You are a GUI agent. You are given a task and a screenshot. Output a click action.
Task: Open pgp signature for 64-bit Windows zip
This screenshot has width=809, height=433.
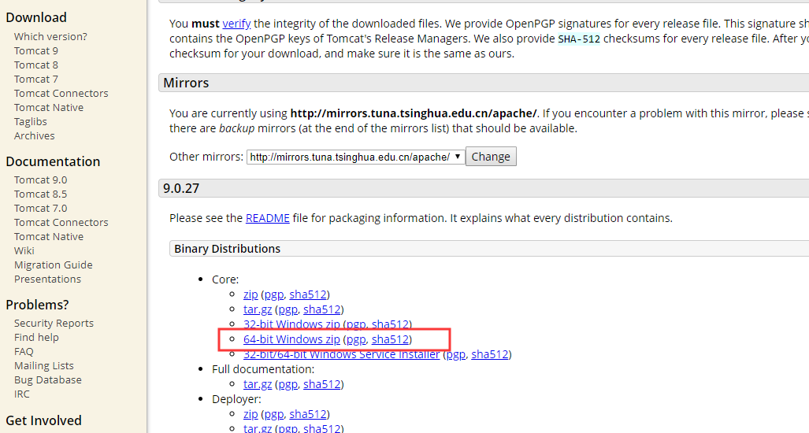pos(356,339)
